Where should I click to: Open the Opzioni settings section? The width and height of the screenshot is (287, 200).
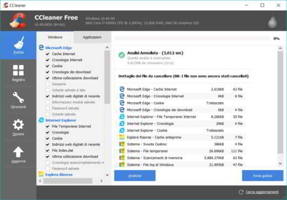(18, 128)
